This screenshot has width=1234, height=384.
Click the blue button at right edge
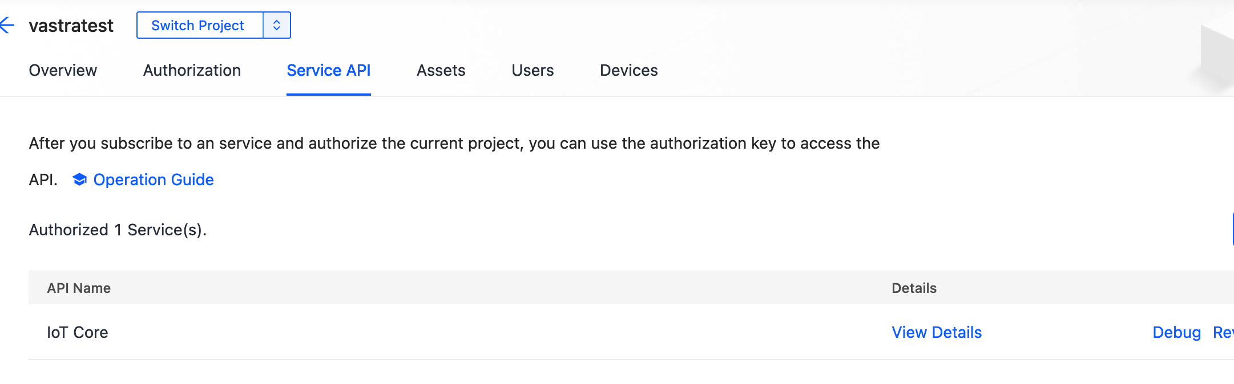pyautogui.click(x=1232, y=229)
